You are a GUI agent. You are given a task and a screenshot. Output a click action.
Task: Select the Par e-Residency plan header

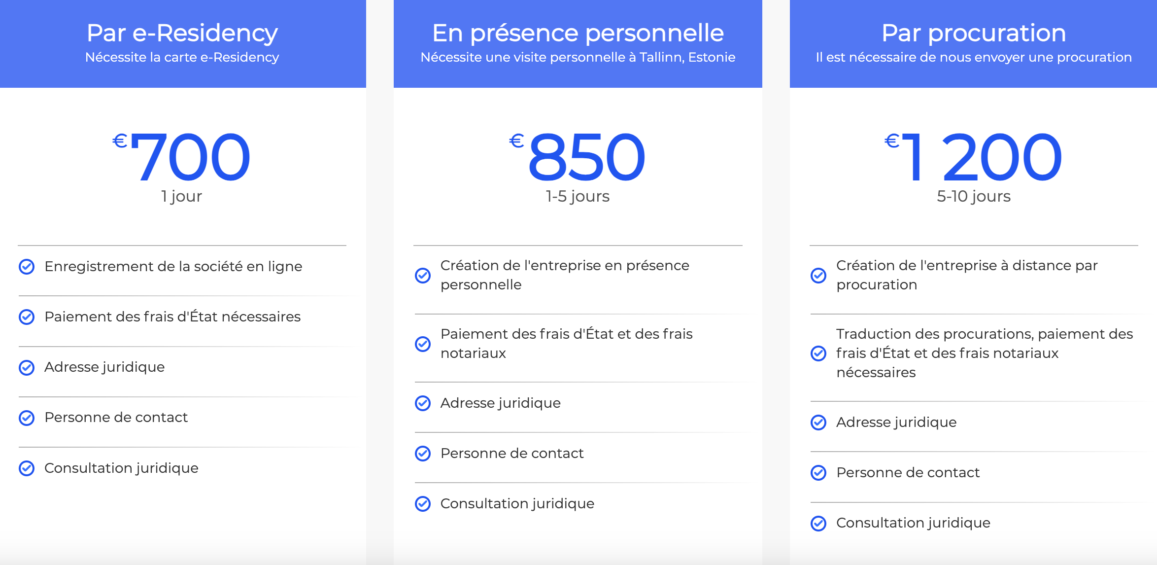[x=182, y=34]
